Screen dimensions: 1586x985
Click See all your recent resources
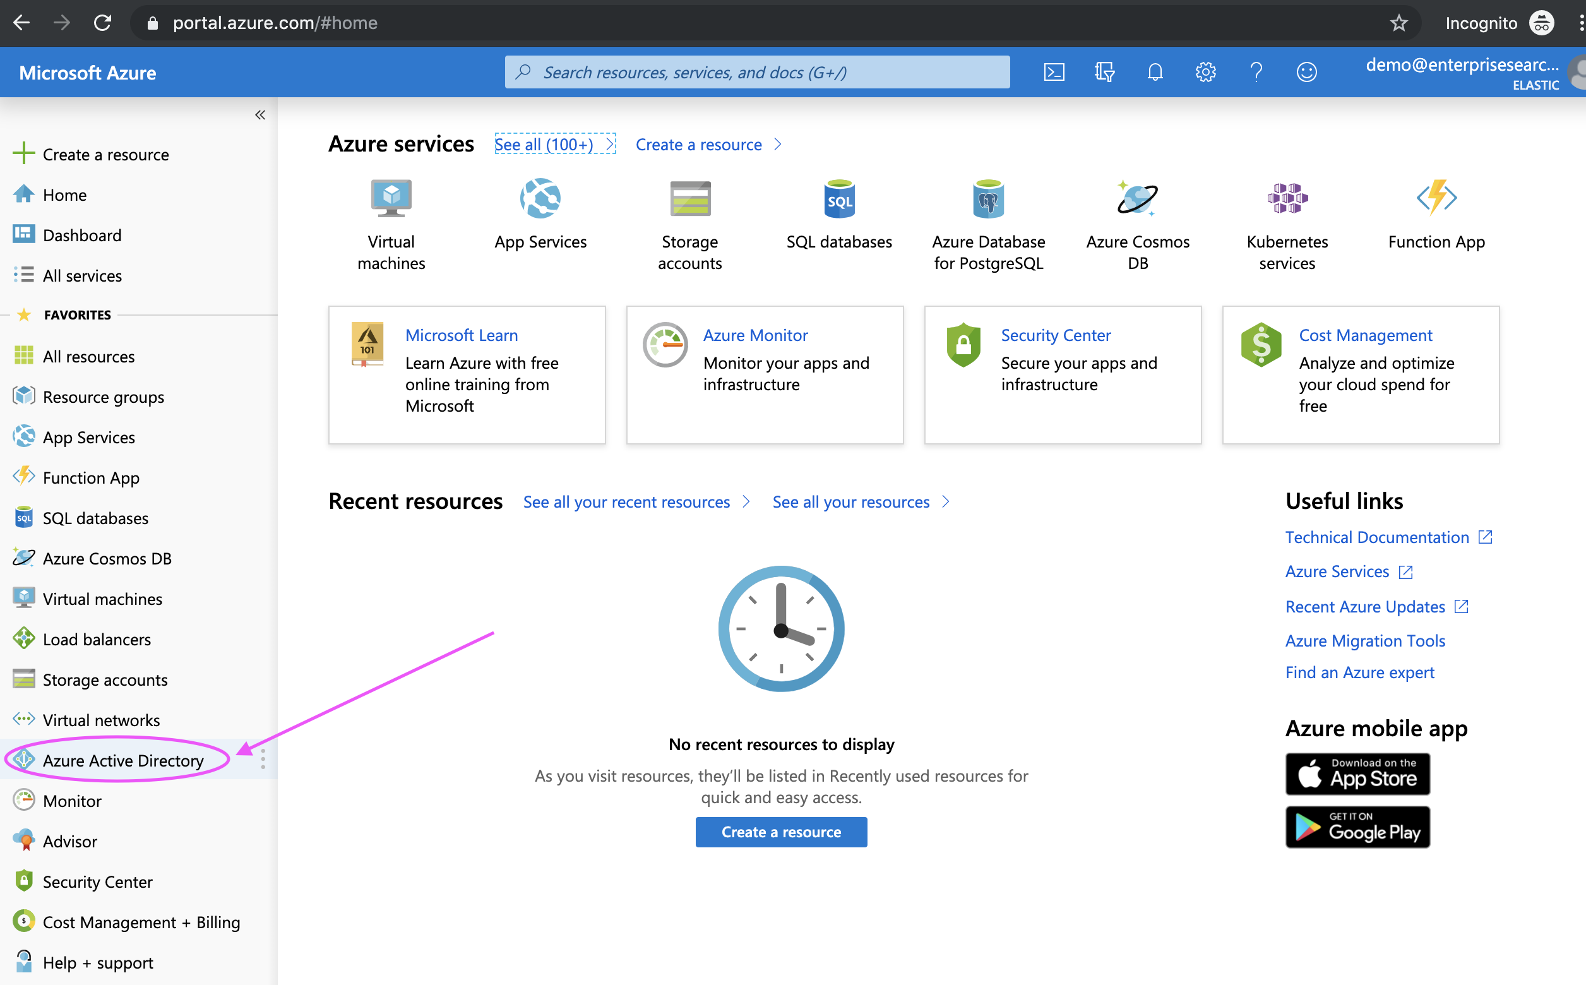(626, 501)
